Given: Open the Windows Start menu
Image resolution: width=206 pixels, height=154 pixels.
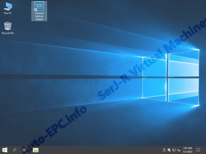Looking at the screenshot, I should click(5, 150).
